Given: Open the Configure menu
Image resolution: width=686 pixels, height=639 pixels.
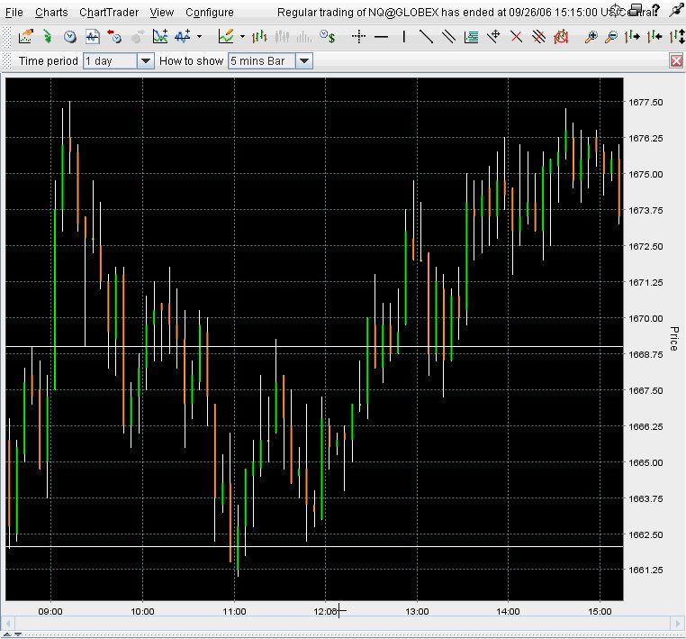Looking at the screenshot, I should (x=210, y=13).
